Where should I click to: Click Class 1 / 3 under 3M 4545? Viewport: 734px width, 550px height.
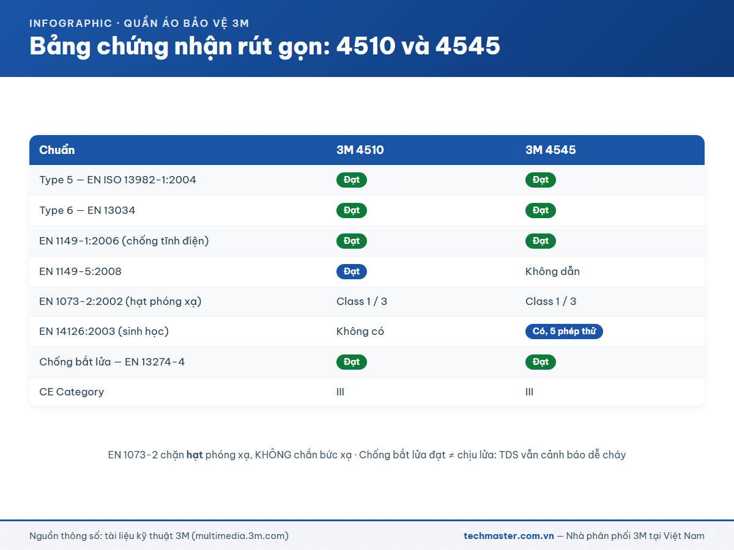click(x=550, y=301)
